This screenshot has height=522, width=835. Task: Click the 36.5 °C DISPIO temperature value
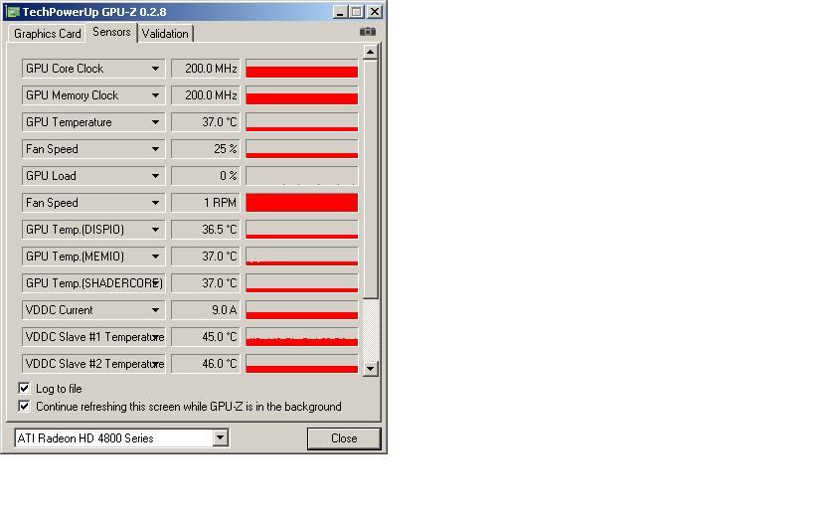[206, 230]
